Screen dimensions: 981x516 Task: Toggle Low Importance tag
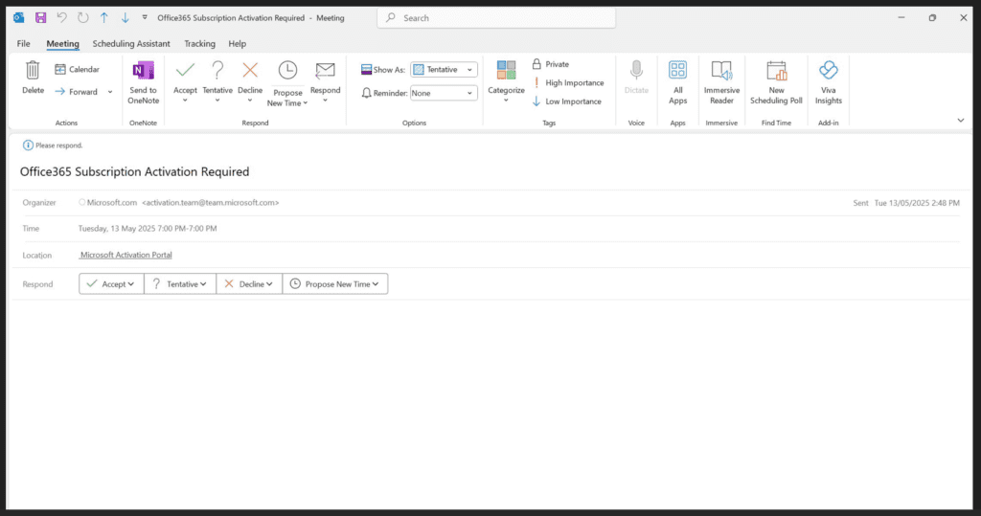click(x=567, y=101)
